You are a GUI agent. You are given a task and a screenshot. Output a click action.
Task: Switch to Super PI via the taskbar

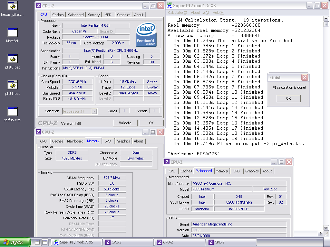pyautogui.click(x=77, y=242)
